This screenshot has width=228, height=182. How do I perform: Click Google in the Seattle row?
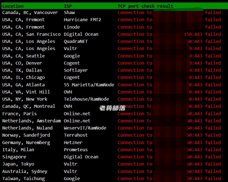72,56
